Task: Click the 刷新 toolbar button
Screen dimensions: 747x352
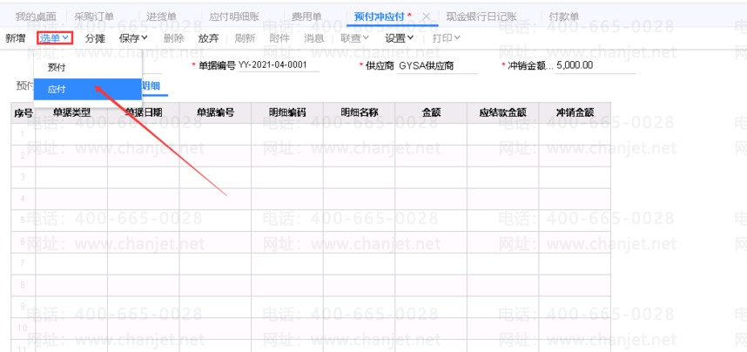Action: (245, 38)
